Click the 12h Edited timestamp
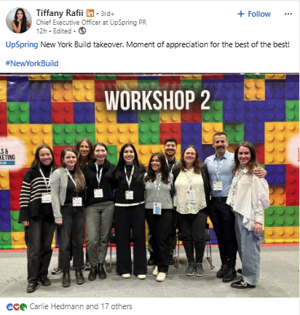The width and height of the screenshot is (300, 315). pos(54,31)
